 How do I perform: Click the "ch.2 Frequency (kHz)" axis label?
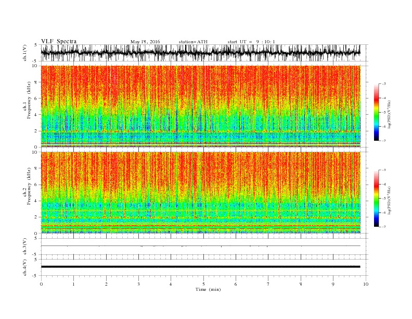click(x=27, y=186)
